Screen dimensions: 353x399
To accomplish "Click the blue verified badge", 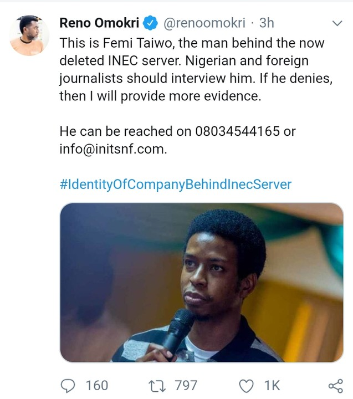I will (x=150, y=23).
